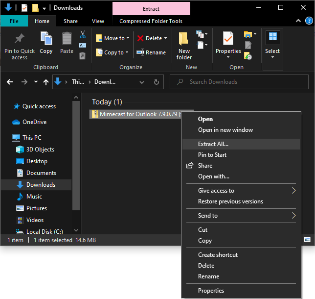Select Quick access in navigation pane
This screenshot has height=299, width=315.
point(34,106)
